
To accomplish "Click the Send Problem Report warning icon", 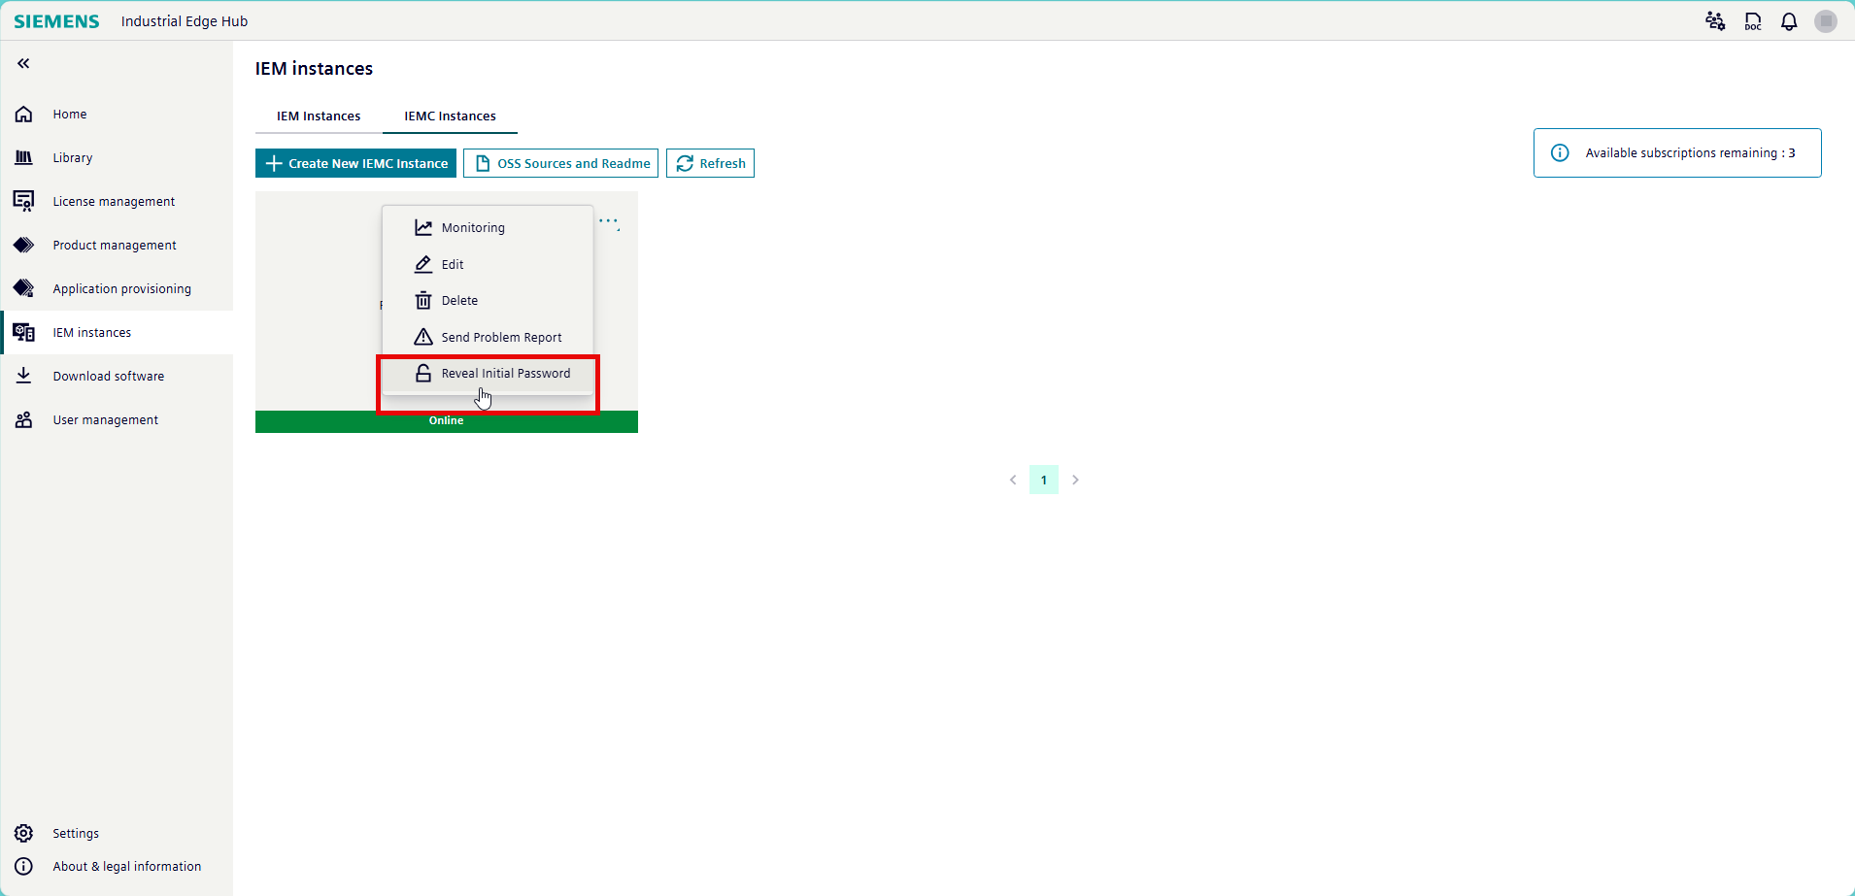I will pyautogui.click(x=423, y=337).
